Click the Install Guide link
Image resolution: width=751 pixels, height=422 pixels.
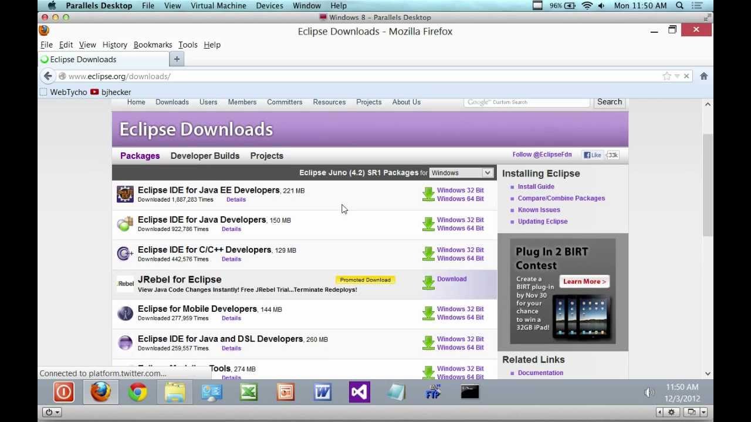[536, 186]
